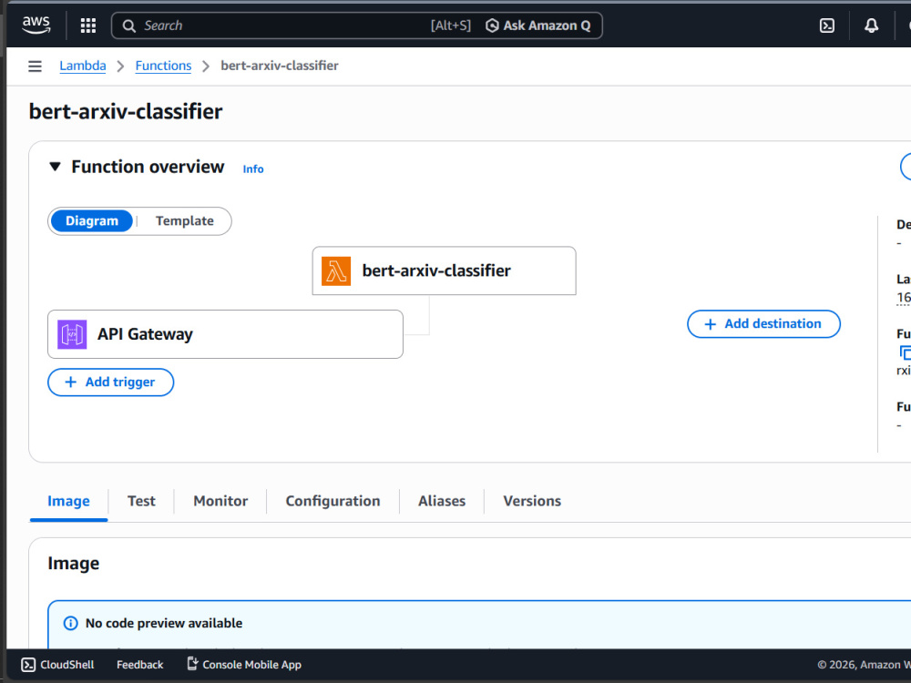The image size is (911, 683).
Task: Open the Configuration tab
Action: coord(333,501)
